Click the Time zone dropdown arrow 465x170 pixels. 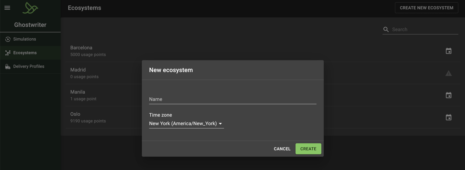tap(221, 124)
